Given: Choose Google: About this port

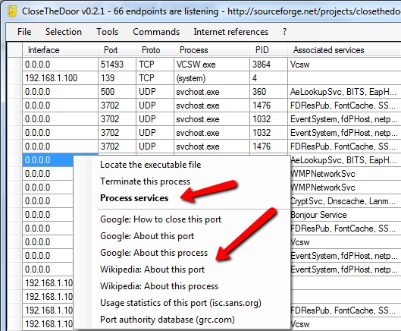Looking at the screenshot, I should [147, 236].
